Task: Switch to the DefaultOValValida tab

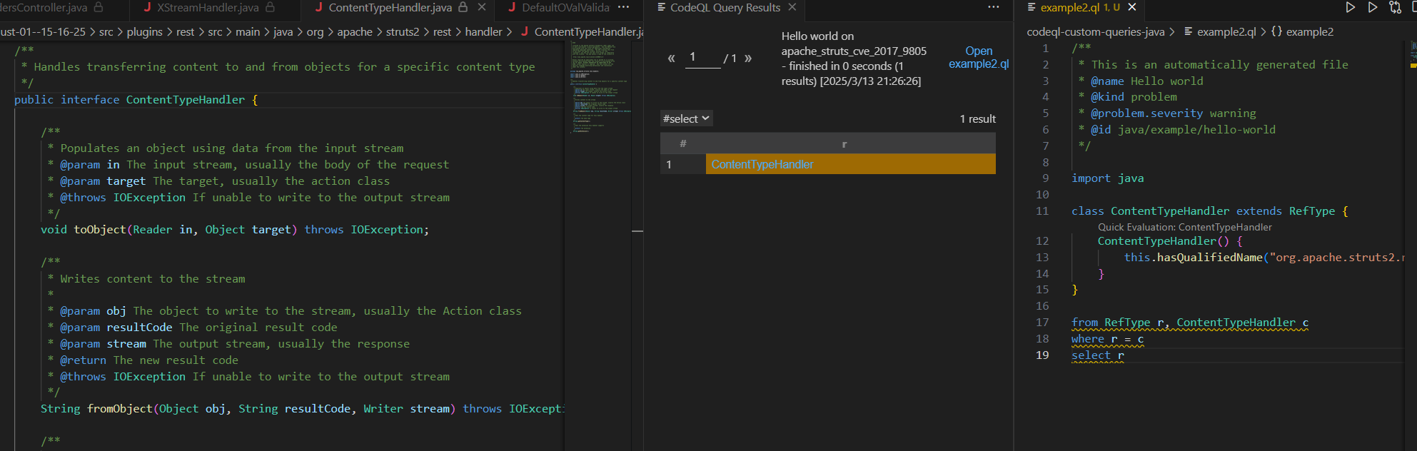Action: [565, 7]
